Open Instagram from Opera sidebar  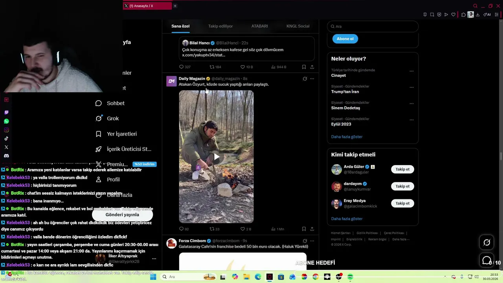(6, 130)
